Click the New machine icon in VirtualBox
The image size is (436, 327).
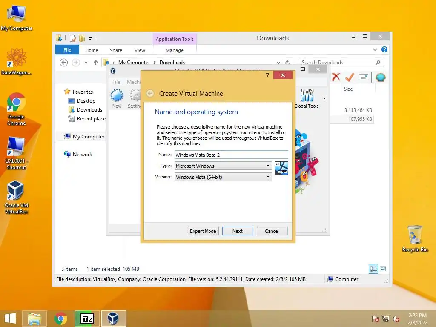117,98
